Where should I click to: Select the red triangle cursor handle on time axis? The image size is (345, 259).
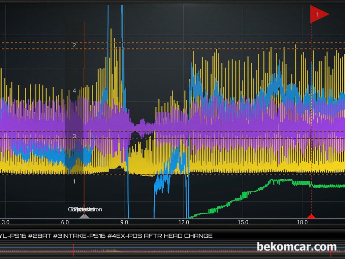tap(311, 217)
